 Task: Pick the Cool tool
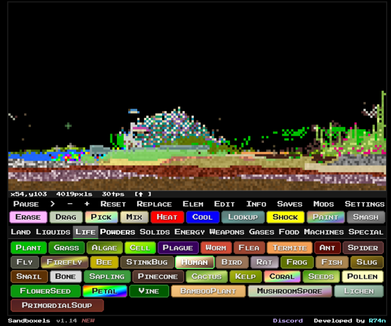(202, 217)
